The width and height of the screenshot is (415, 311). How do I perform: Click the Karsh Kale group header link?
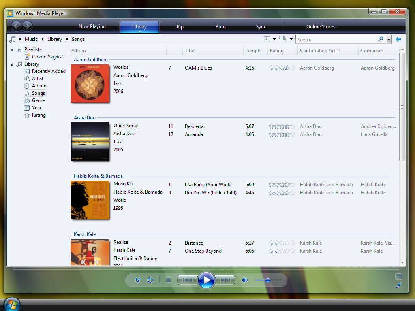(x=85, y=234)
